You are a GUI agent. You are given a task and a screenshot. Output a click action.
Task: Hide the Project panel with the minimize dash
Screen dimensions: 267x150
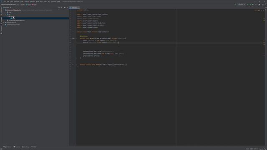click(x=68, y=7)
